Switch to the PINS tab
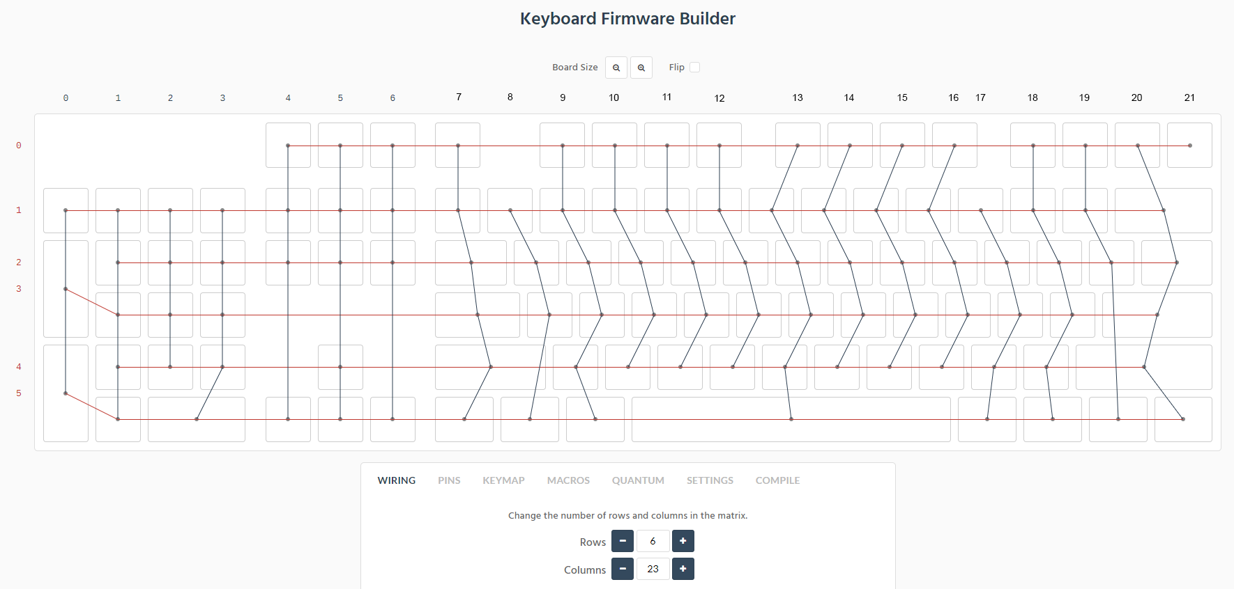Viewport: 1234px width, 589px height. point(449,480)
